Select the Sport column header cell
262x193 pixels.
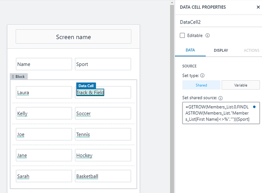[103, 64]
